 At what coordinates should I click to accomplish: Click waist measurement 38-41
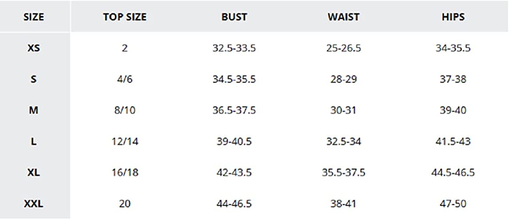343,204
